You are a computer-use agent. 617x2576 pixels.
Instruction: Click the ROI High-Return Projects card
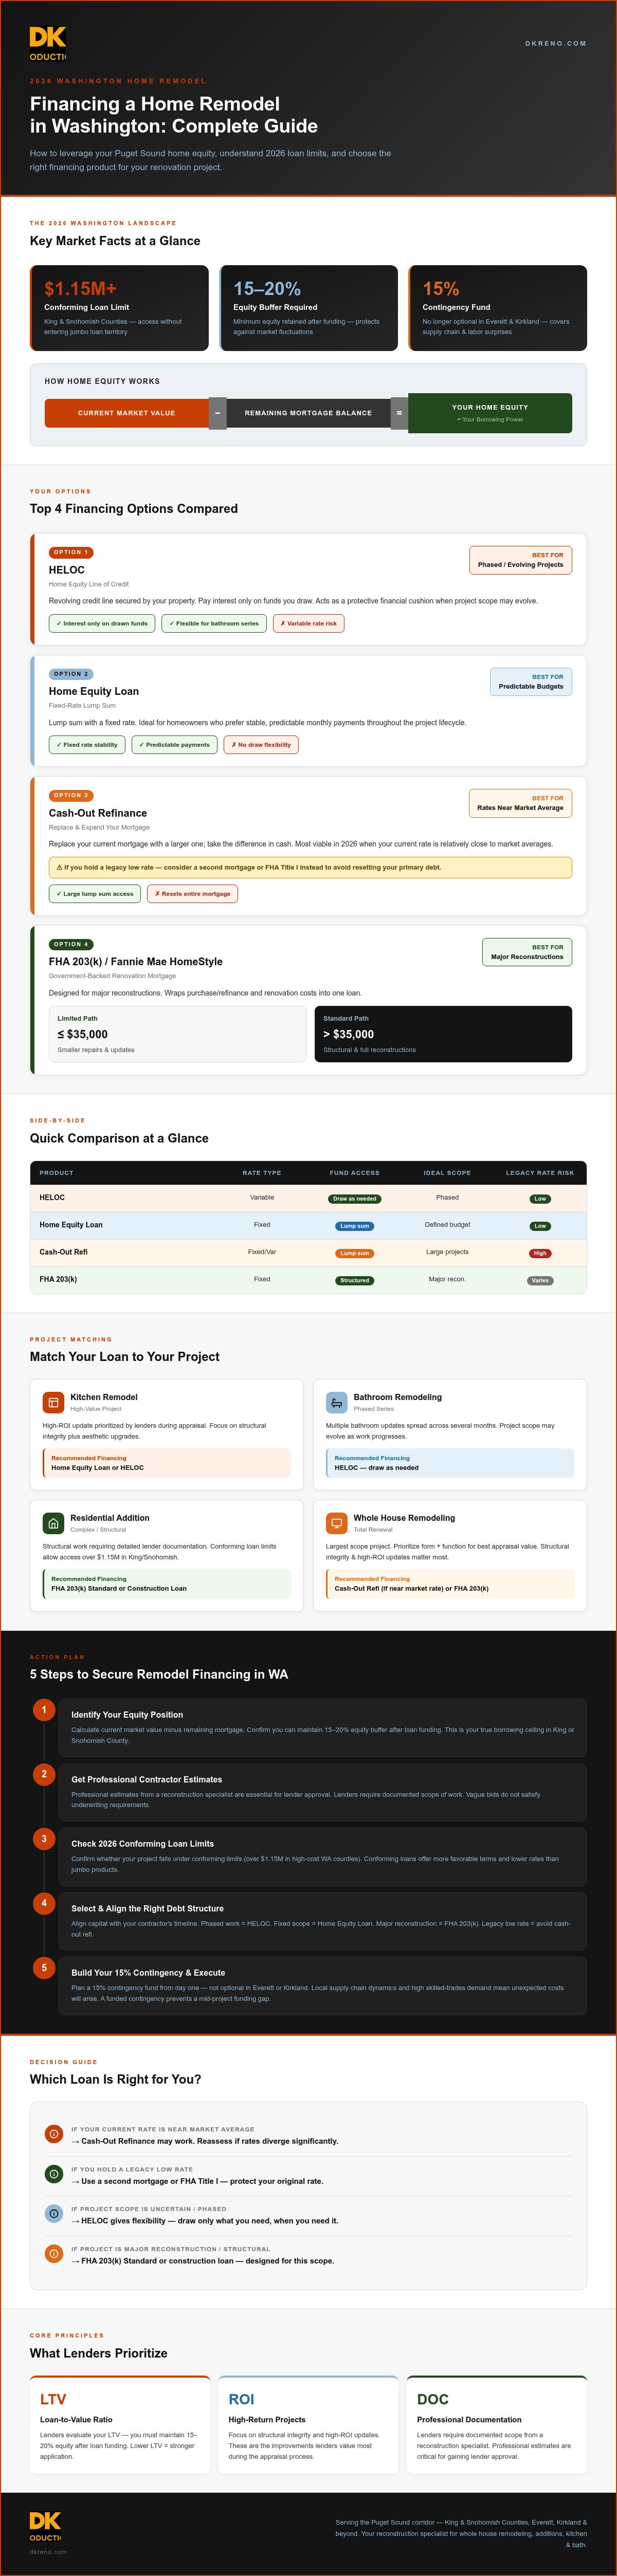click(x=308, y=2425)
